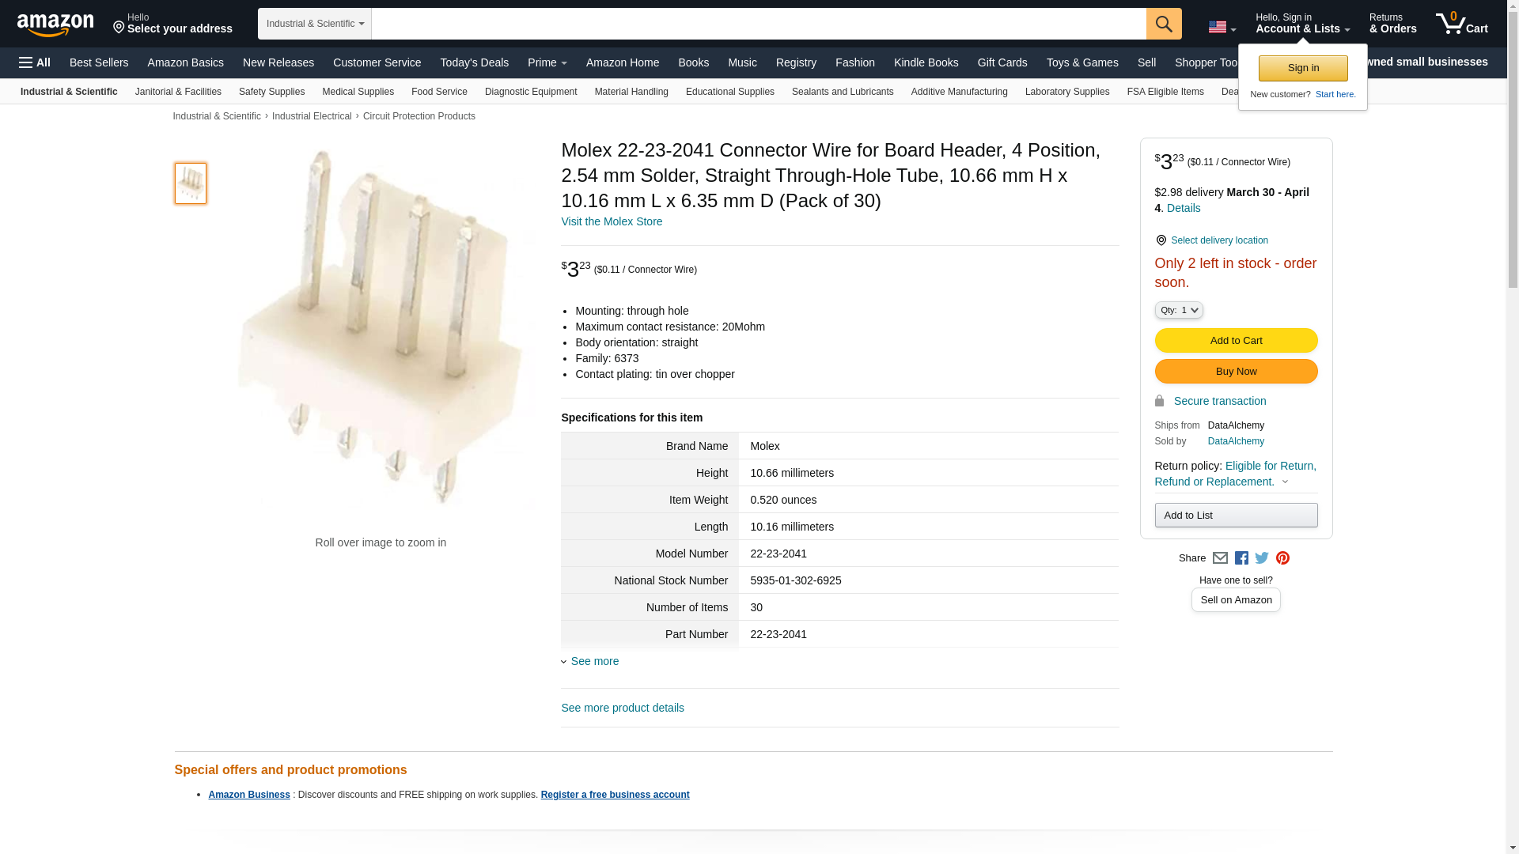
Task: Expand See more specifications
Action: [594, 661]
